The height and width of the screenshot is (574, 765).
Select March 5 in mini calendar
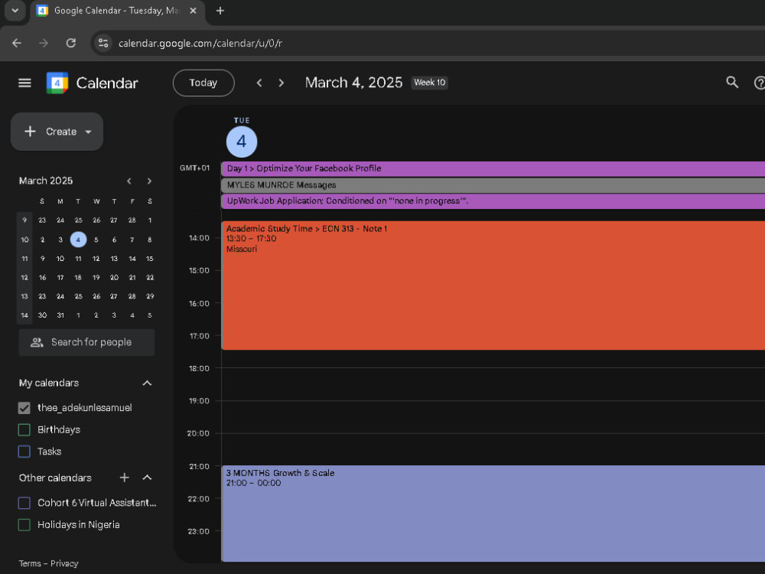(x=96, y=240)
